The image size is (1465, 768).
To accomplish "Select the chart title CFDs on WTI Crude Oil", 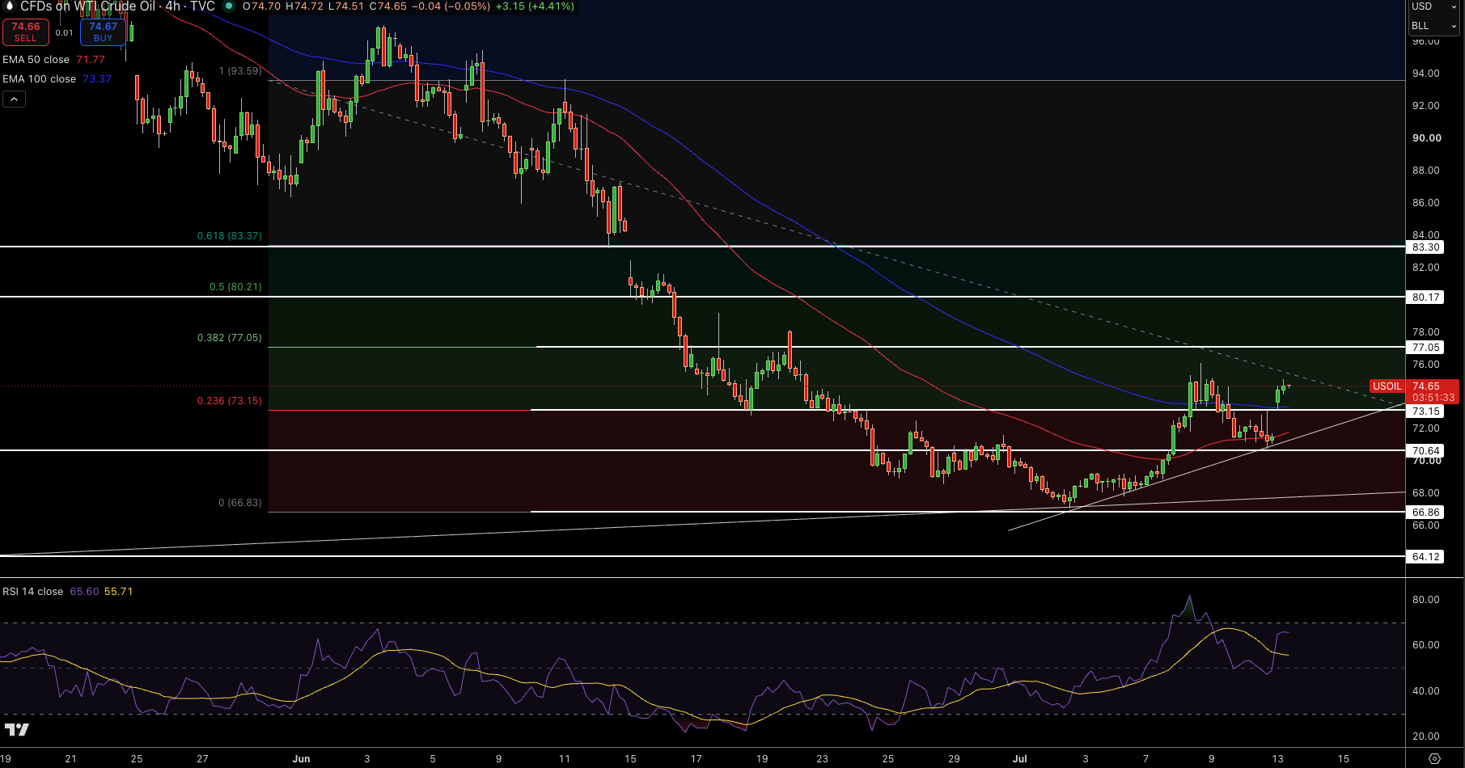I will tap(88, 6).
